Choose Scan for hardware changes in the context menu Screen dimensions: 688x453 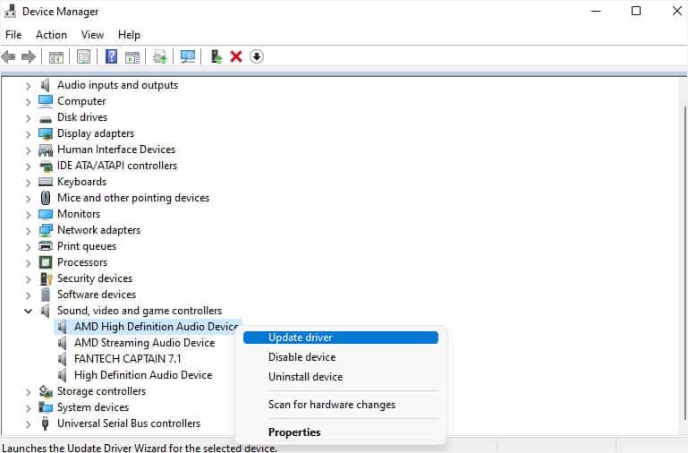tap(341, 405)
